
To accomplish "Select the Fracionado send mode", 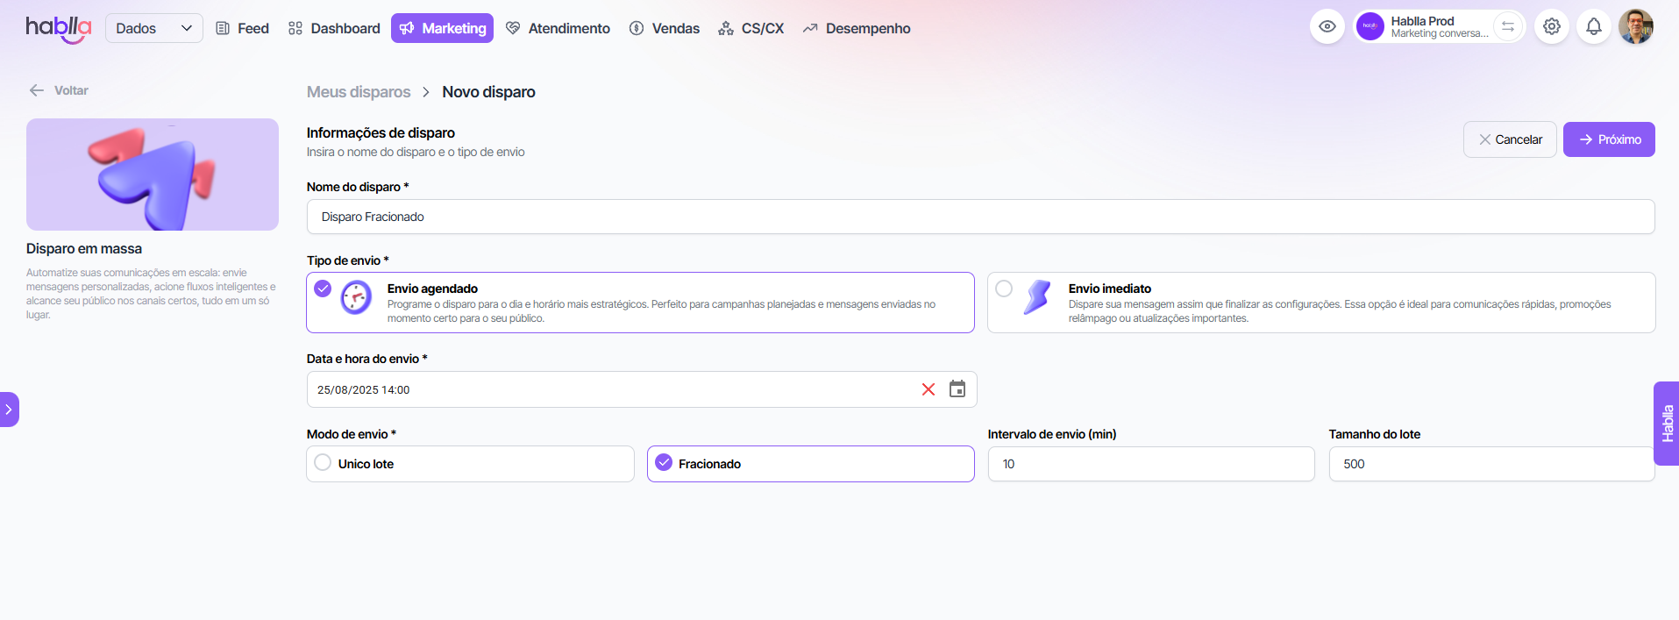I will pos(664,463).
